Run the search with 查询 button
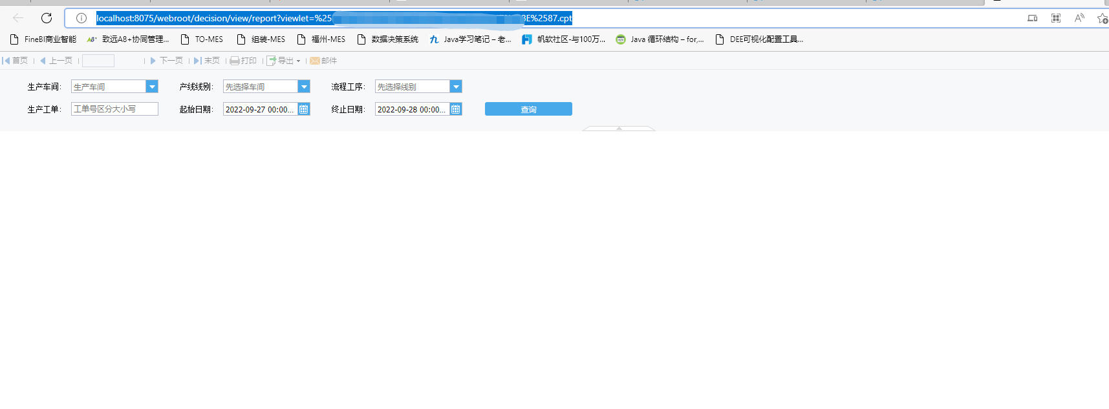Screen dimensions: 1109x409 click(528, 109)
